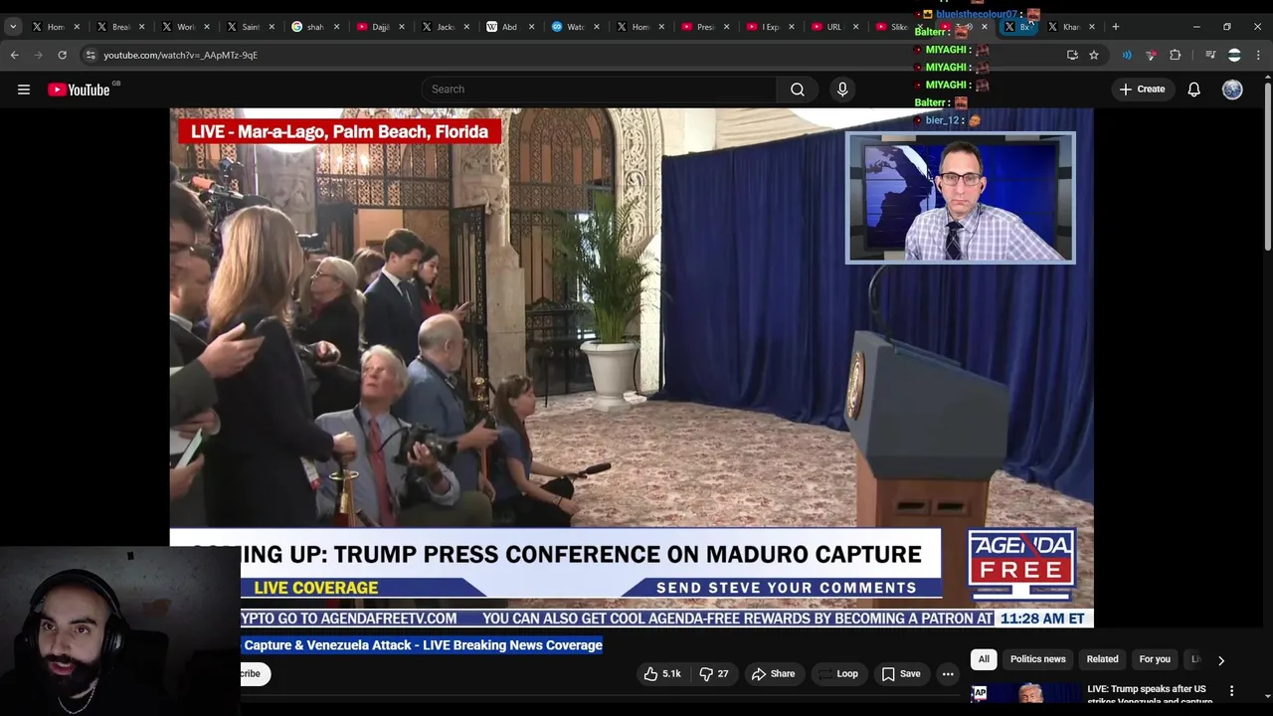Switch to the 'Saint' X tab

click(x=251, y=27)
